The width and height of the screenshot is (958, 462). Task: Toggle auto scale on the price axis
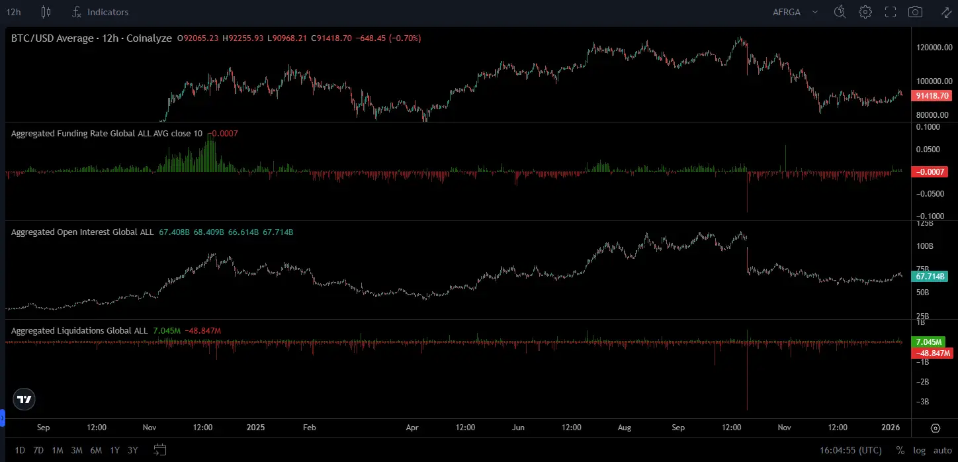coord(942,449)
